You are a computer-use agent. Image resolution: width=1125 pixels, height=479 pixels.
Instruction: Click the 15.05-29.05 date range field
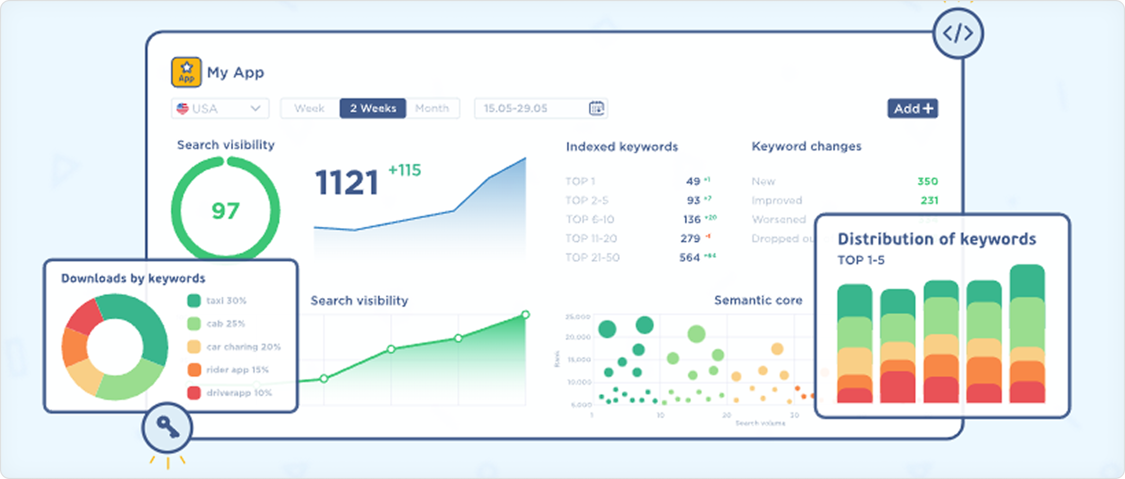[540, 108]
